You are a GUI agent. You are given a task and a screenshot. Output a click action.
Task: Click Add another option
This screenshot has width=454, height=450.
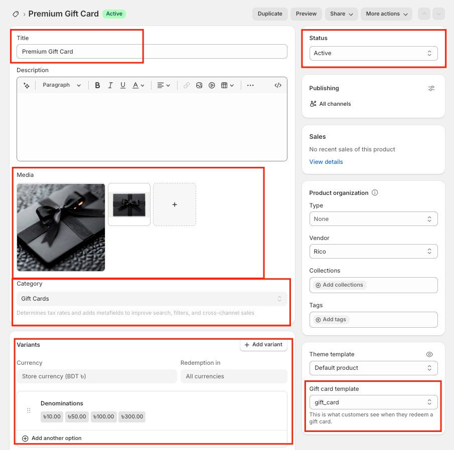(x=52, y=438)
